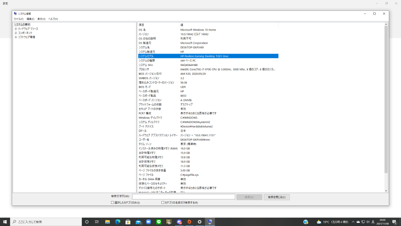
Task: Open Task View in taskbar
Action: coord(97,222)
